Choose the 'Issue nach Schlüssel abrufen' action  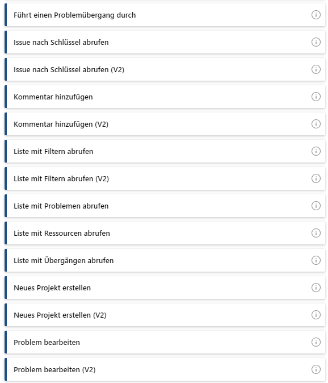165,42
